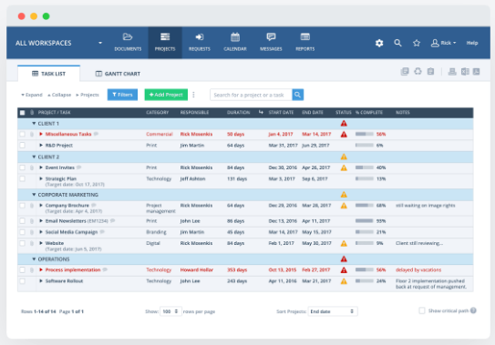Click the Add Project button
The height and width of the screenshot is (345, 495).
pos(166,95)
